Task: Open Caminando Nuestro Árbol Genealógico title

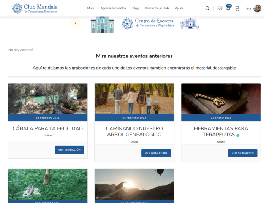Action: (134, 132)
